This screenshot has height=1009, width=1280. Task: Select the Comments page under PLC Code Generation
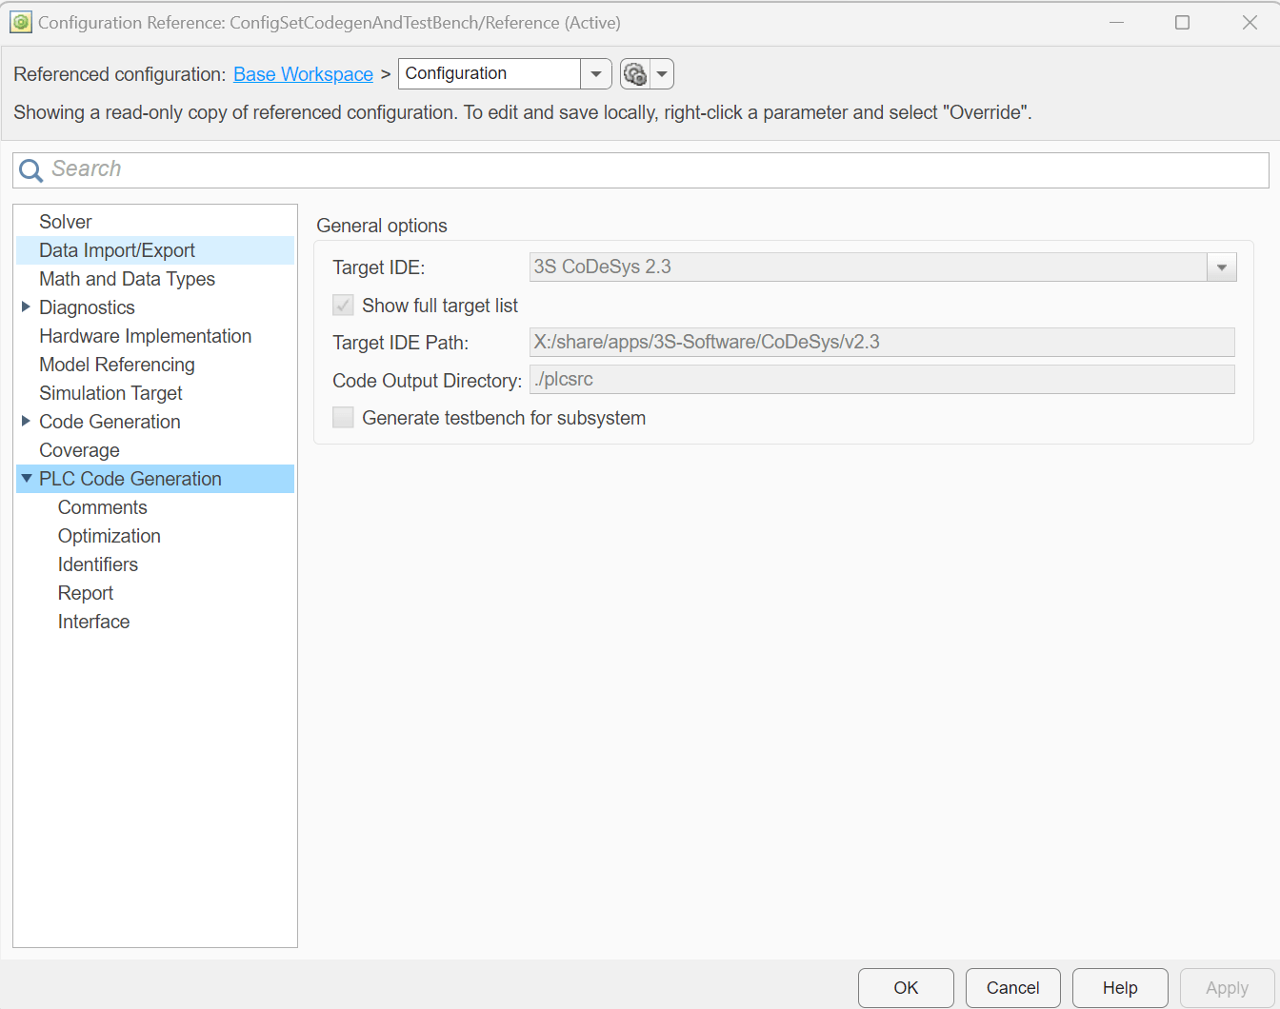pyautogui.click(x=102, y=507)
